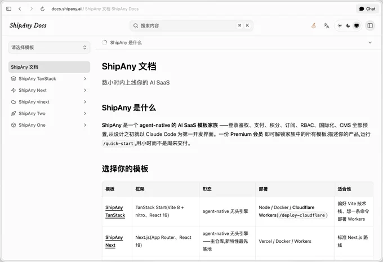Click the ShipAny Next lightning icon
This screenshot has width=383, height=262.
[x=14, y=90]
